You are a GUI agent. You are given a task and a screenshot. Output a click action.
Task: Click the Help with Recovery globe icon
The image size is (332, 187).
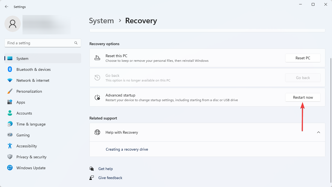pos(97,132)
